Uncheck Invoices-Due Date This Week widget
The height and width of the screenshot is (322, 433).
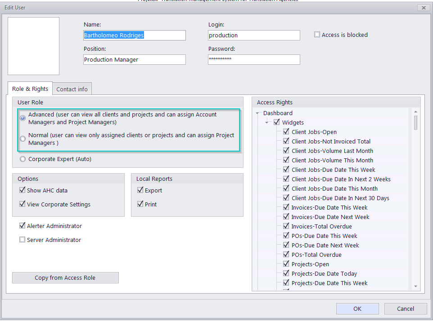286,207
